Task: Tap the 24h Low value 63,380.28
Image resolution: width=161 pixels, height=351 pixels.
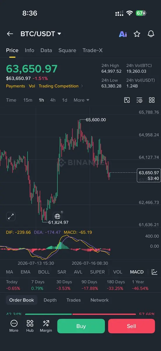Action: point(111,86)
